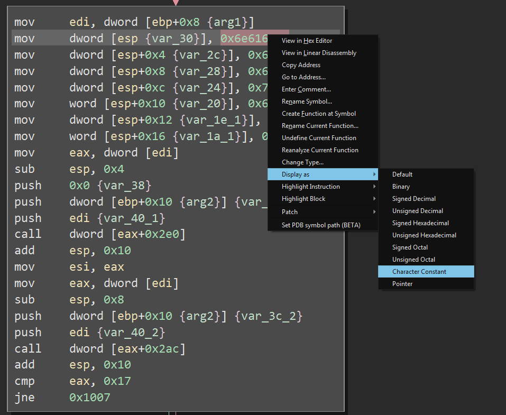
Task: Open Go to Address... dialog
Action: click(x=323, y=77)
